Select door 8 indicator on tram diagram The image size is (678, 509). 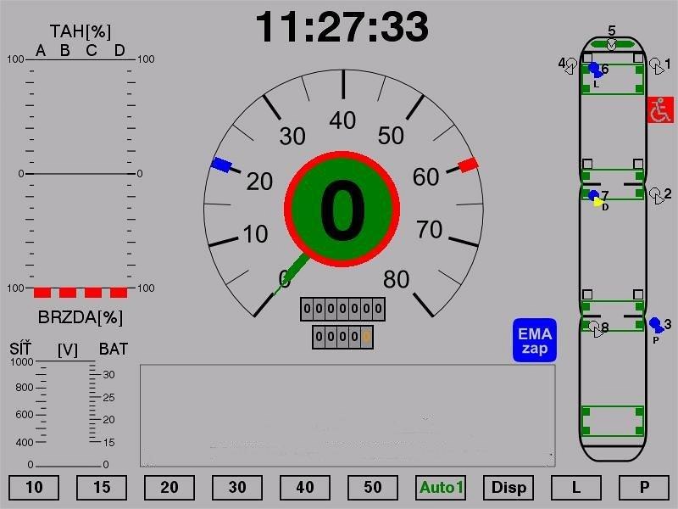[597, 328]
